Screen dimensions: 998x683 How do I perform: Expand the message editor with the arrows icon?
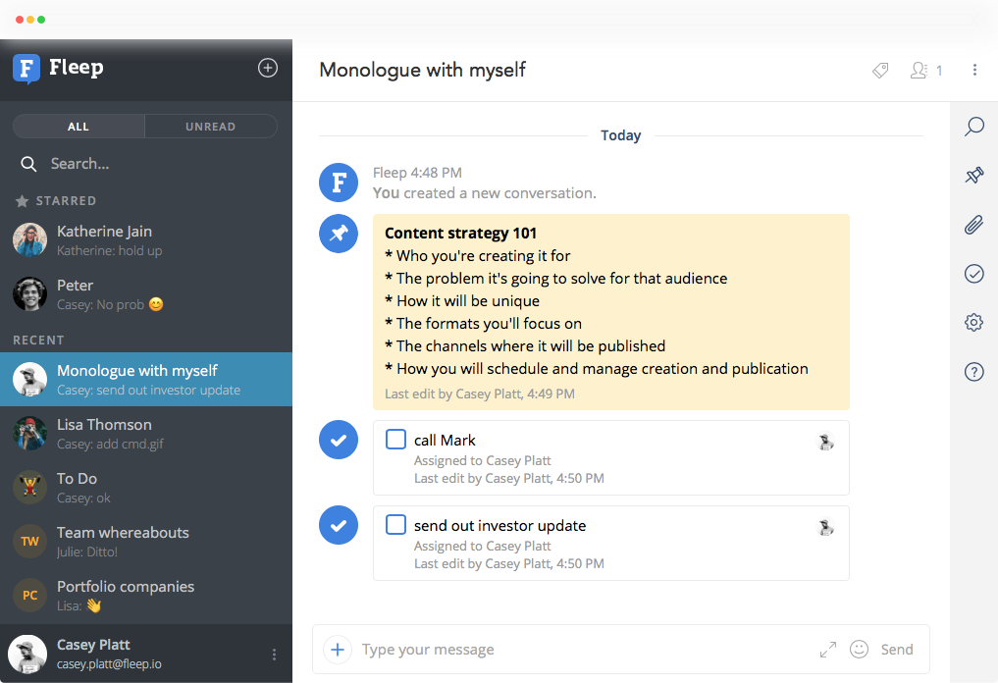(828, 650)
